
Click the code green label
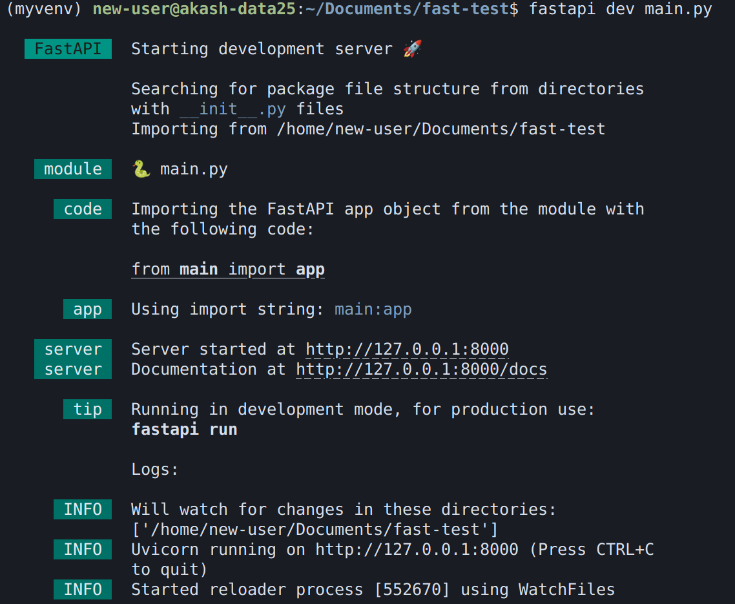(x=83, y=209)
